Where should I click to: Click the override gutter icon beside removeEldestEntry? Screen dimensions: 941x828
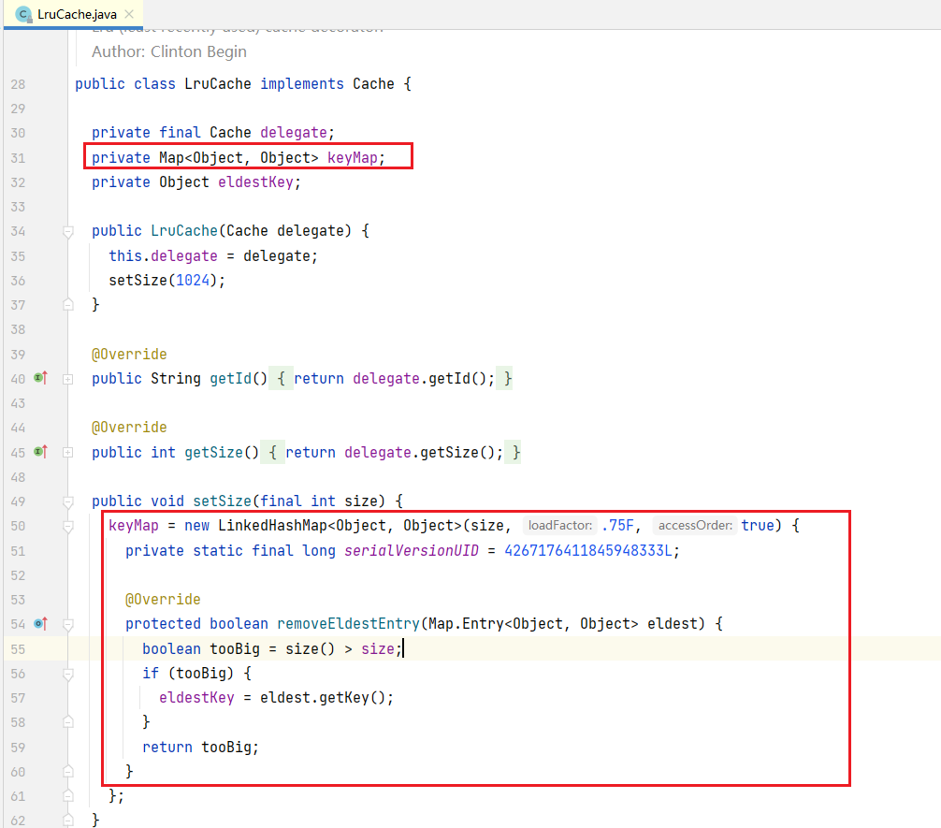40,623
